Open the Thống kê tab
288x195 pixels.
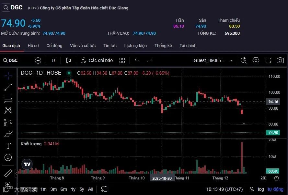[163, 46]
